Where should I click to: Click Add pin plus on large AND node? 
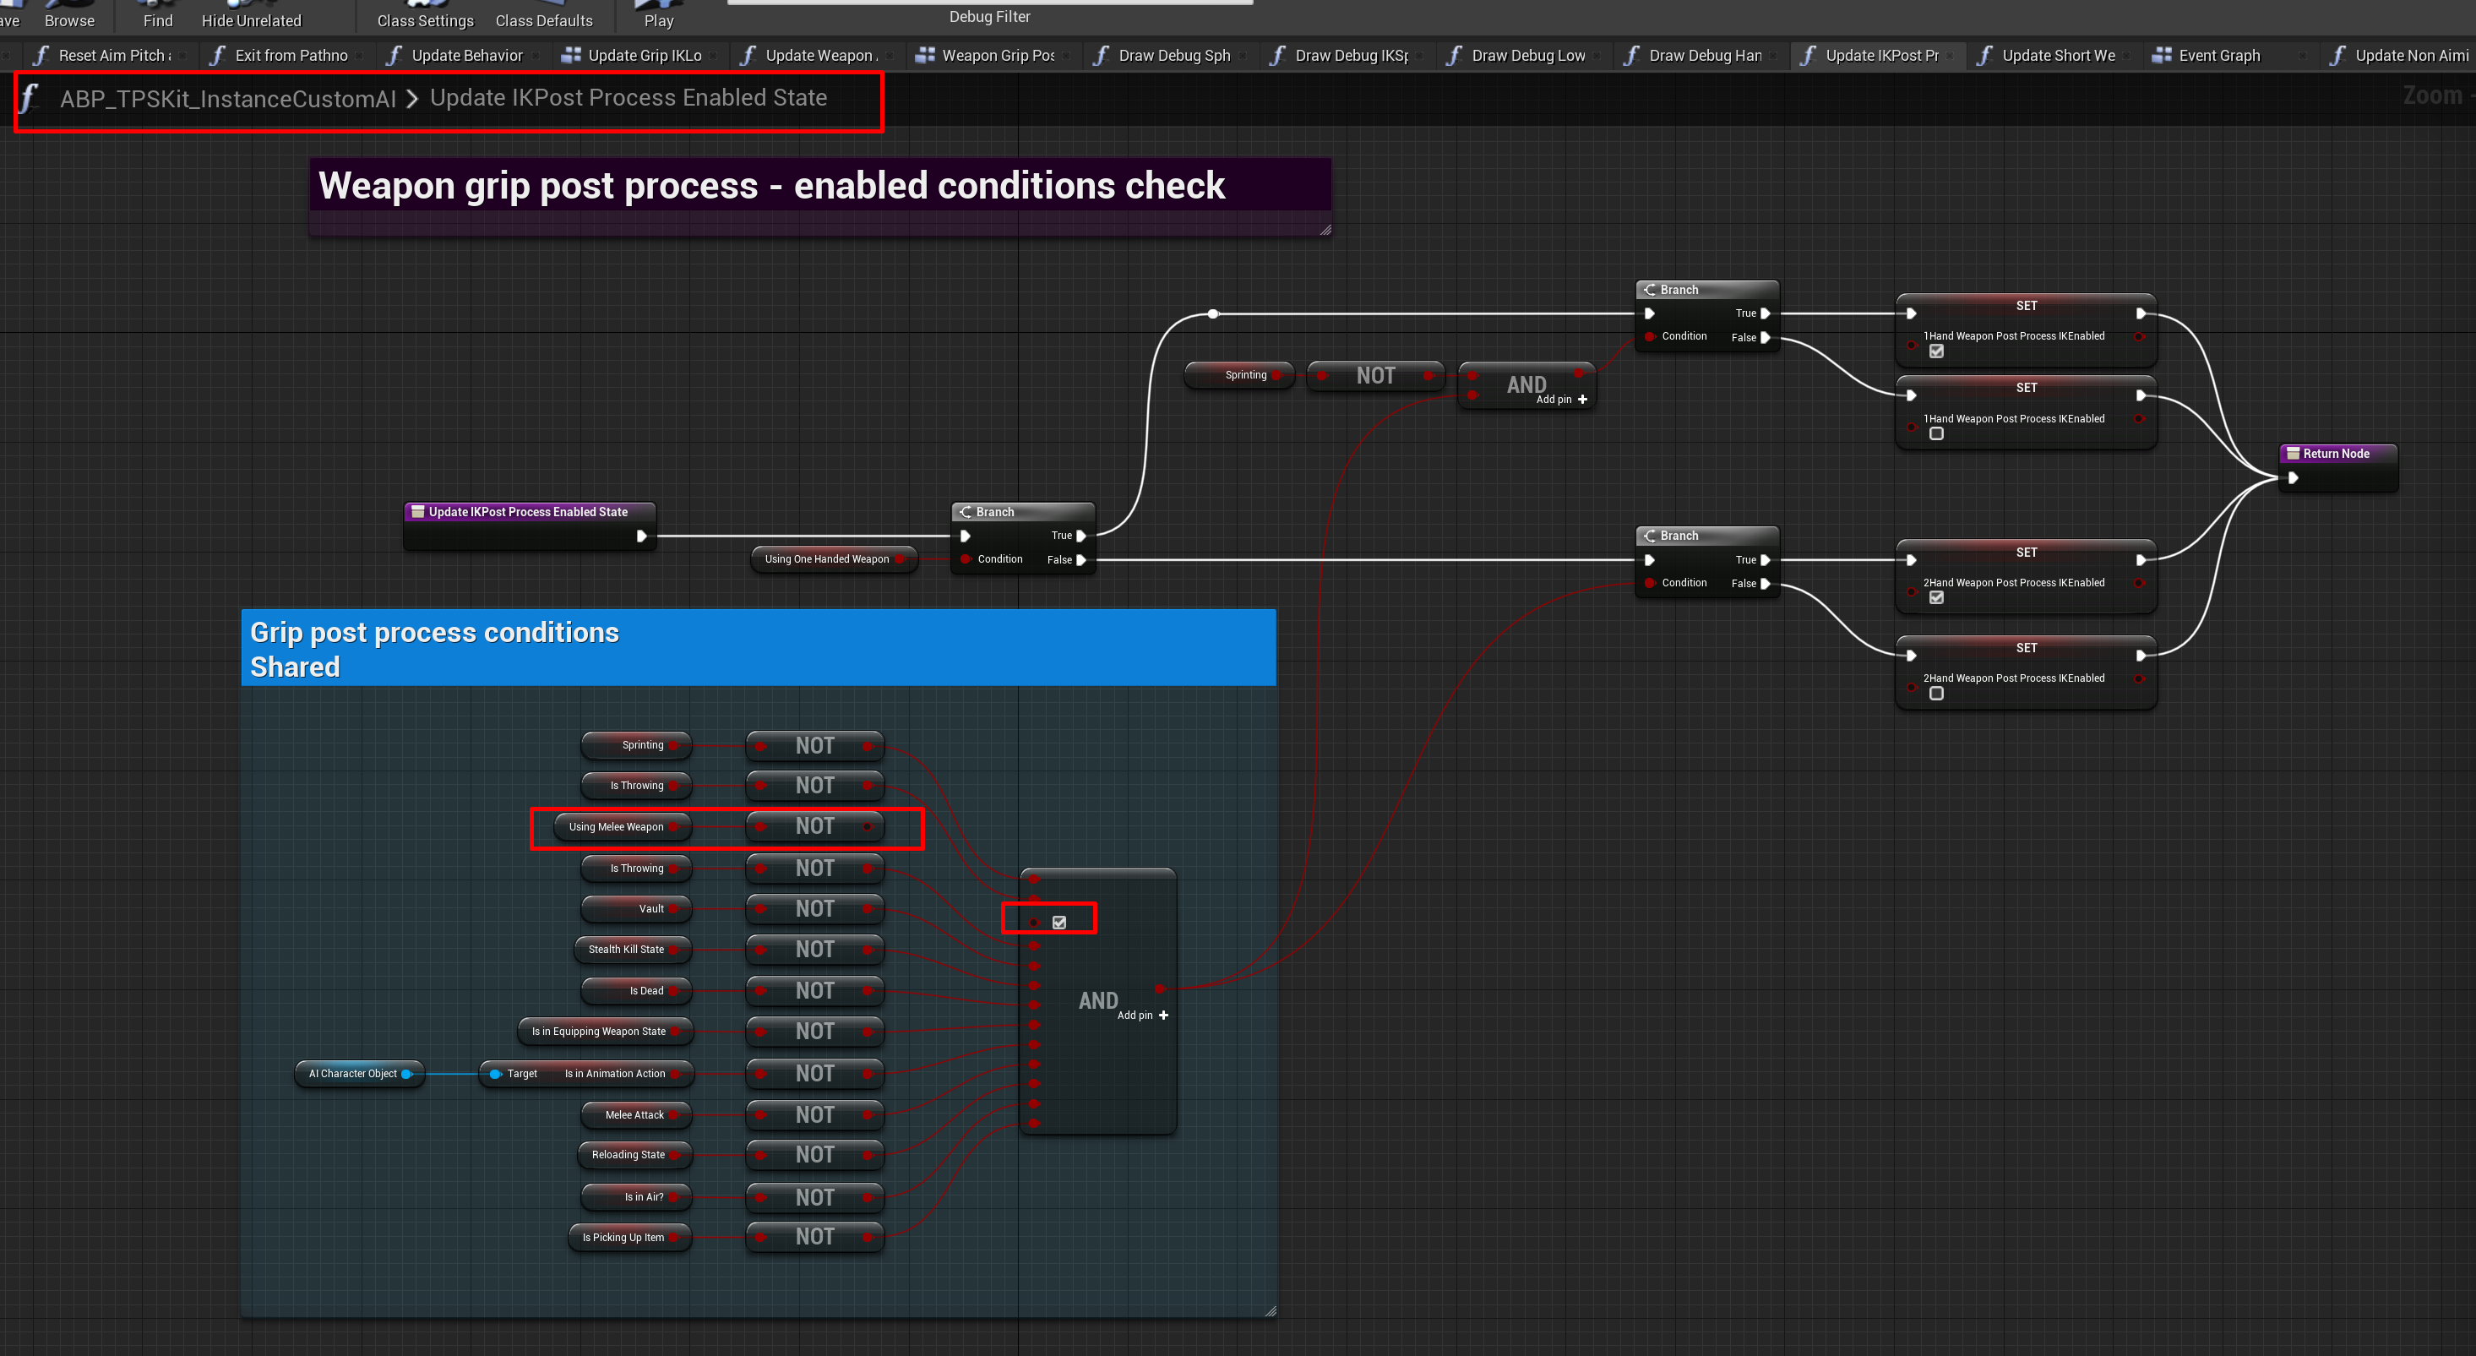coord(1163,1015)
